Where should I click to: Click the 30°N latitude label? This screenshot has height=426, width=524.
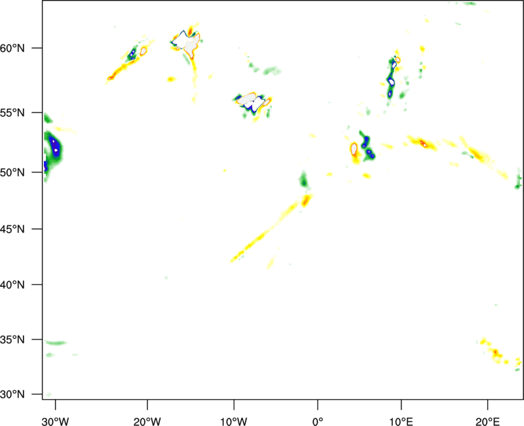point(12,395)
